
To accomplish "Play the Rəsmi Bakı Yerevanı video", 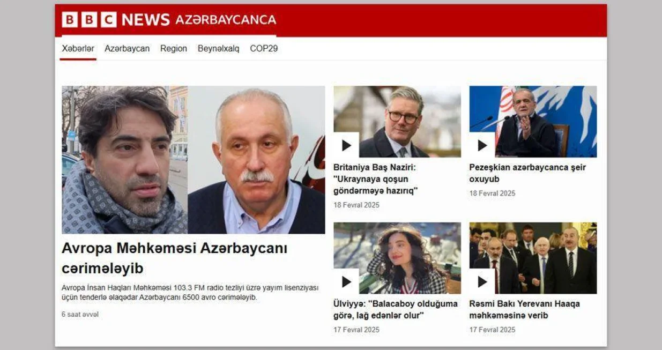I will (x=482, y=281).
